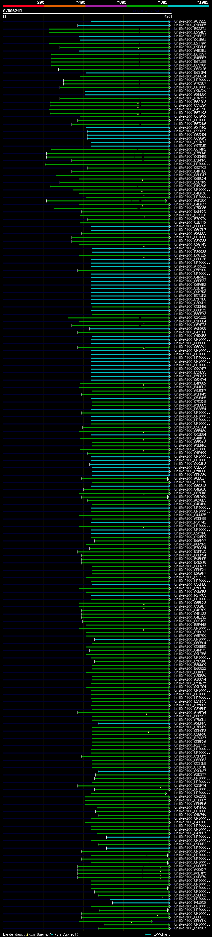The image size is (212, 937).
Task: Click the green ~80% identity legend bar
Action: tap(147, 6)
